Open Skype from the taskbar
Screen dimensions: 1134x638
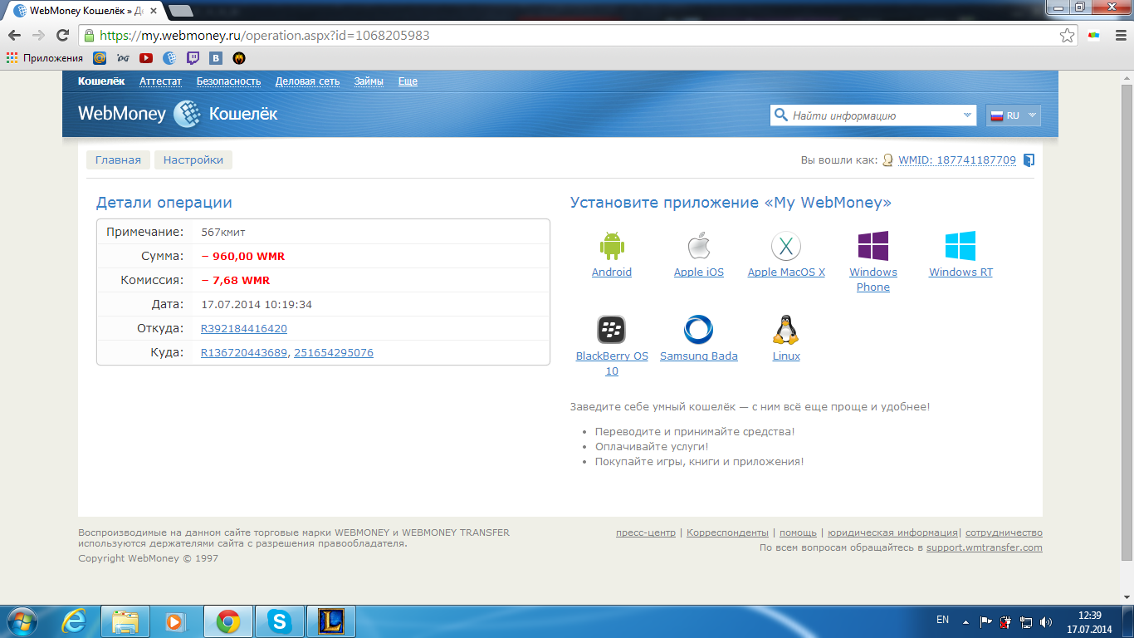tap(280, 621)
